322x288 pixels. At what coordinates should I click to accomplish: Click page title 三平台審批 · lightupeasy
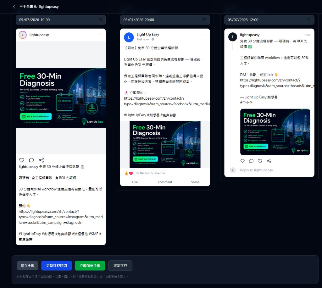pyautogui.click(x=39, y=7)
